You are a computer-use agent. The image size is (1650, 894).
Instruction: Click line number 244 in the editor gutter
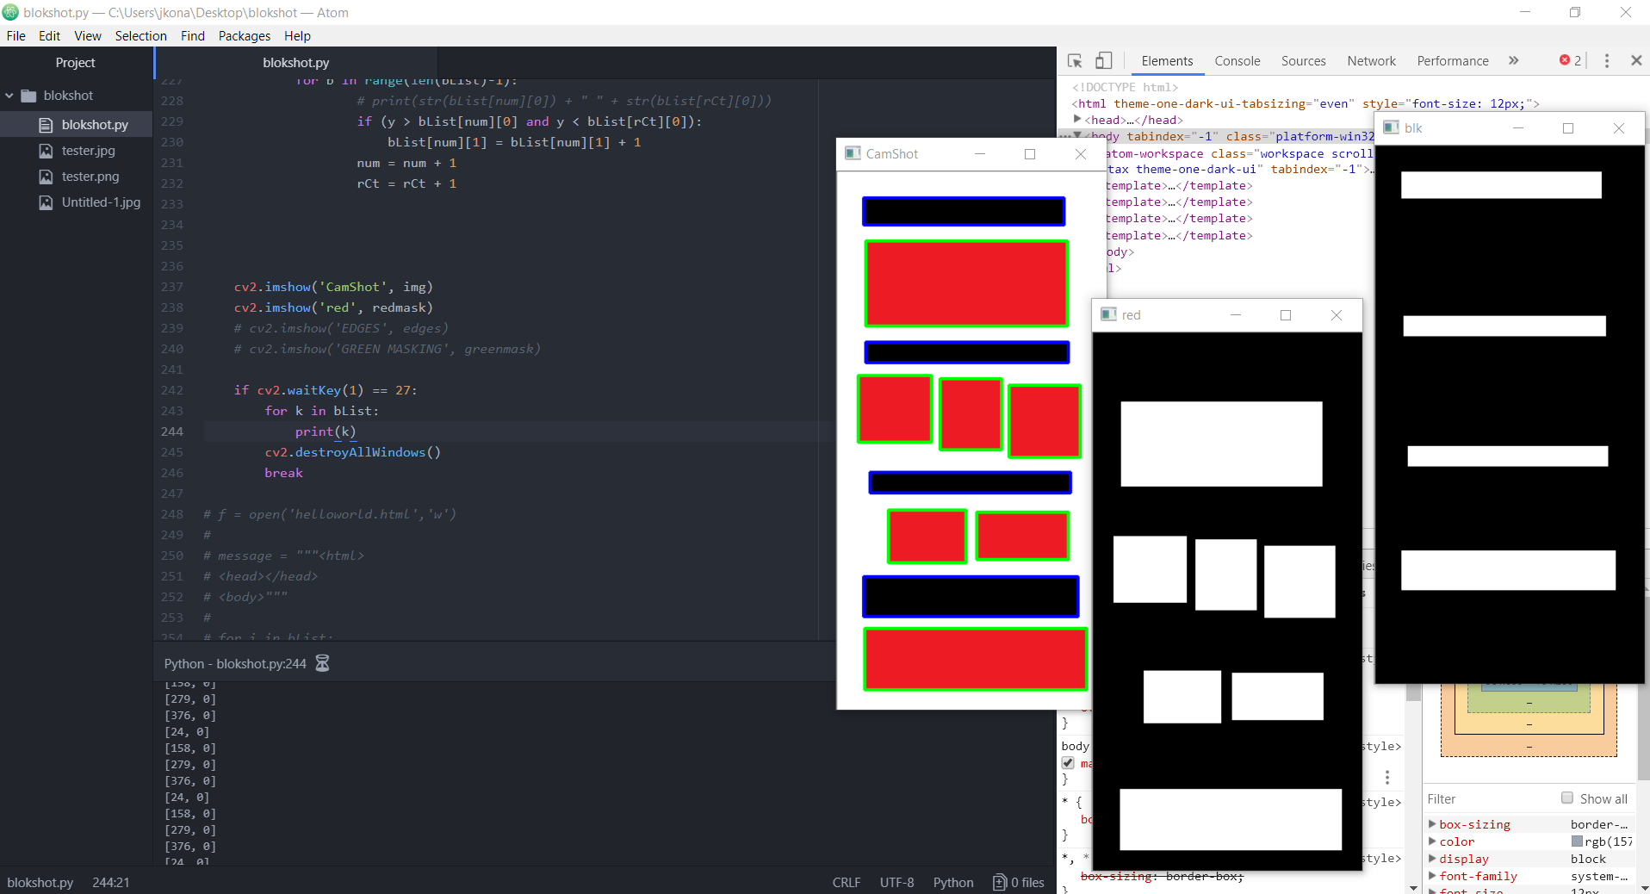pyautogui.click(x=172, y=431)
